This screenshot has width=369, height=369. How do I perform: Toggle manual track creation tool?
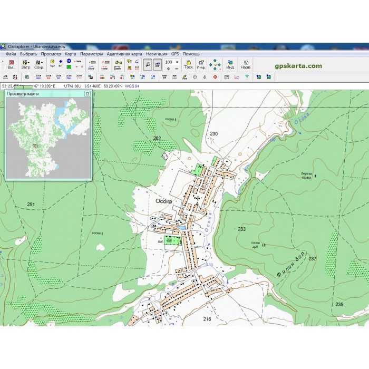tap(78, 62)
